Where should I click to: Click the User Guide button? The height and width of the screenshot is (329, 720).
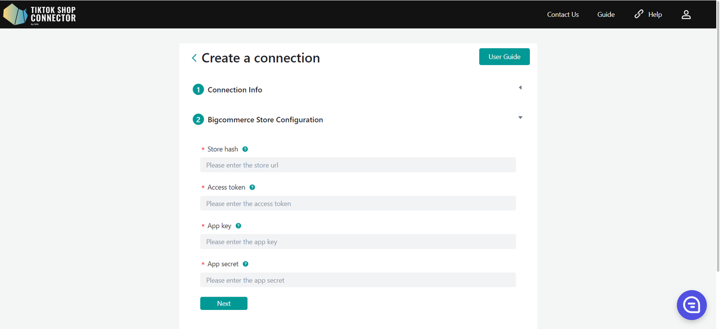505,57
